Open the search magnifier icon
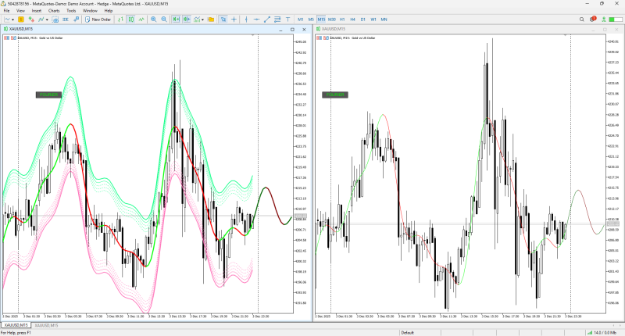The height and width of the screenshot is (336, 625). tap(581, 19)
